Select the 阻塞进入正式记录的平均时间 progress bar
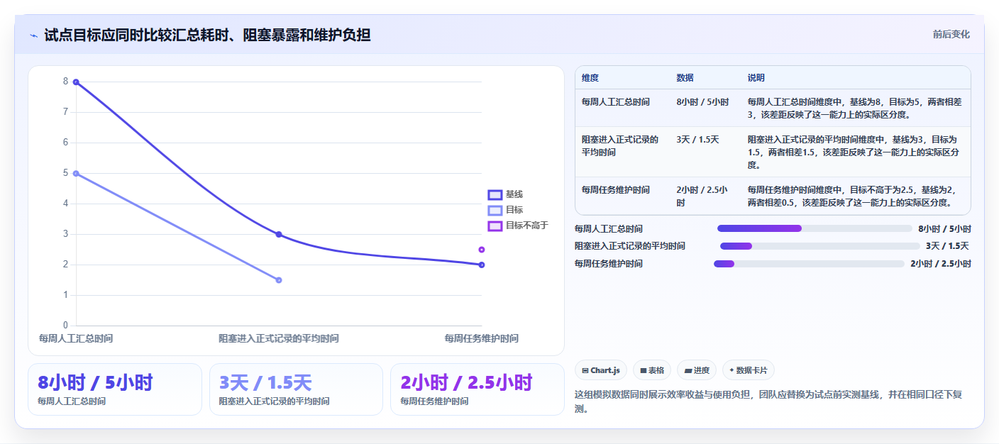Viewport: 999px width, 444px height. pos(820,246)
